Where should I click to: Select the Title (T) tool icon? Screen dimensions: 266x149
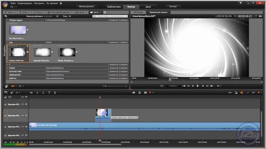[x=49, y=93]
